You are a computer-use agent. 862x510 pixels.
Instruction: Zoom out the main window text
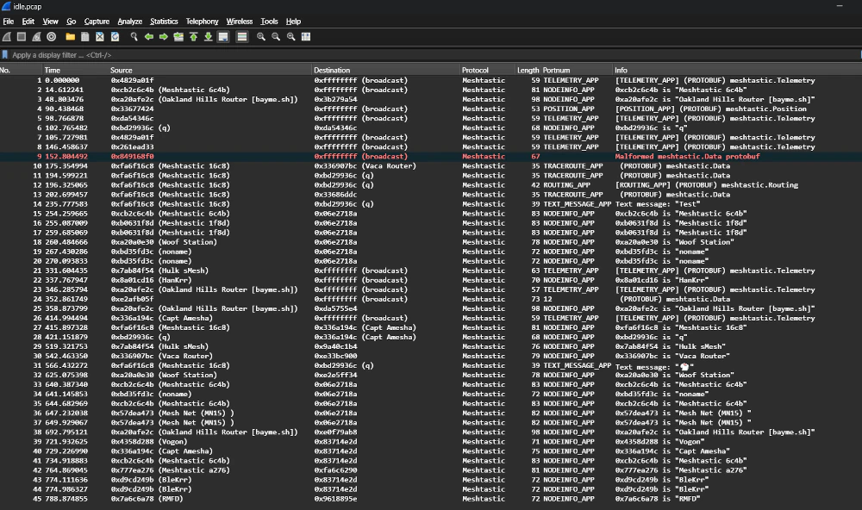pos(276,37)
